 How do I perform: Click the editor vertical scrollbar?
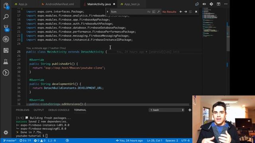pos(228,39)
